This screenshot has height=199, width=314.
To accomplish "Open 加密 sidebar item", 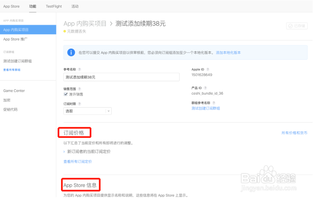I will pyautogui.click(x=7, y=100).
